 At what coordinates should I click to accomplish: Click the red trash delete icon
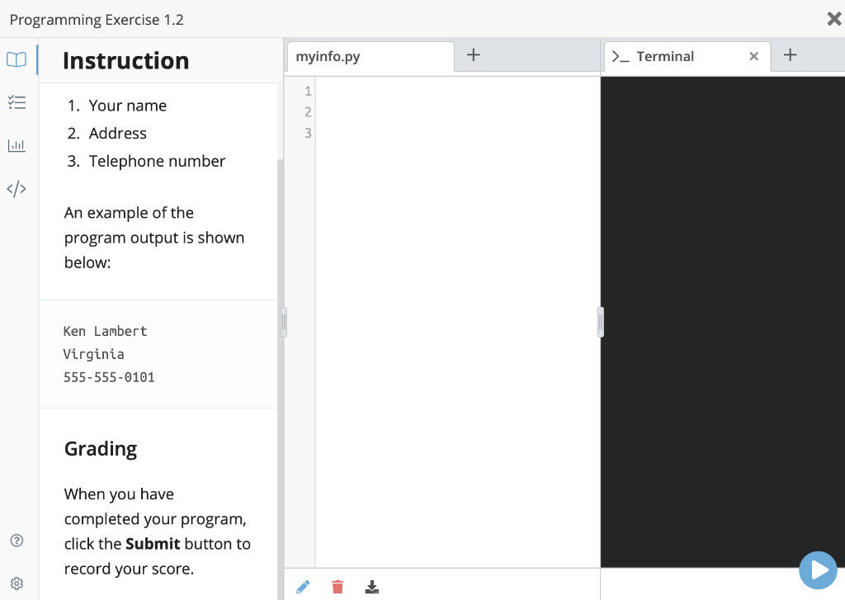337,586
